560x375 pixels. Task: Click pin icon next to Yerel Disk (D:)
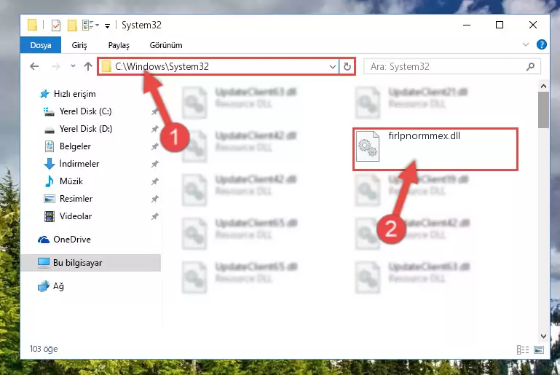click(x=154, y=130)
